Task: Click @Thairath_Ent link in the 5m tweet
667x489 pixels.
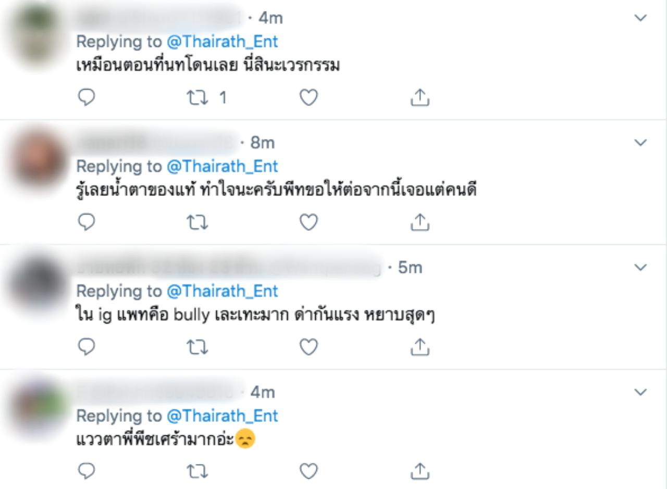Action: [x=222, y=291]
